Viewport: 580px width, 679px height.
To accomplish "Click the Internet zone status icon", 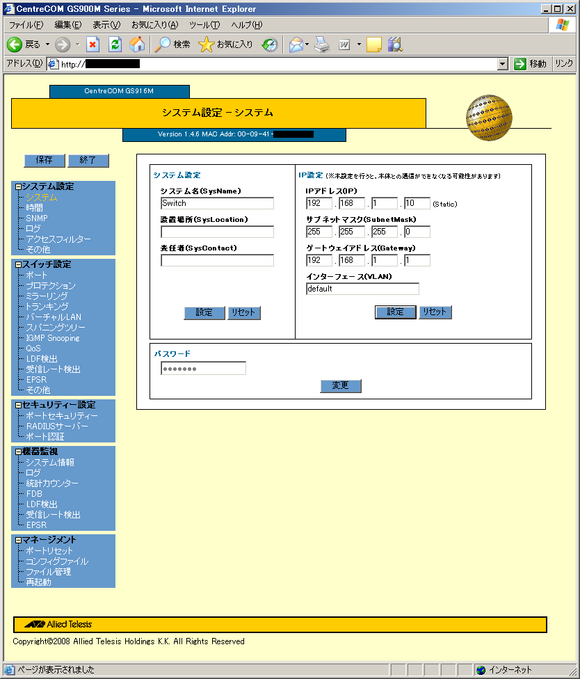I will point(481,670).
